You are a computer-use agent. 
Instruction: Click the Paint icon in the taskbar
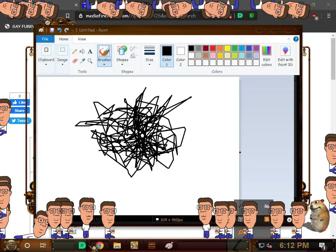tap(169, 245)
